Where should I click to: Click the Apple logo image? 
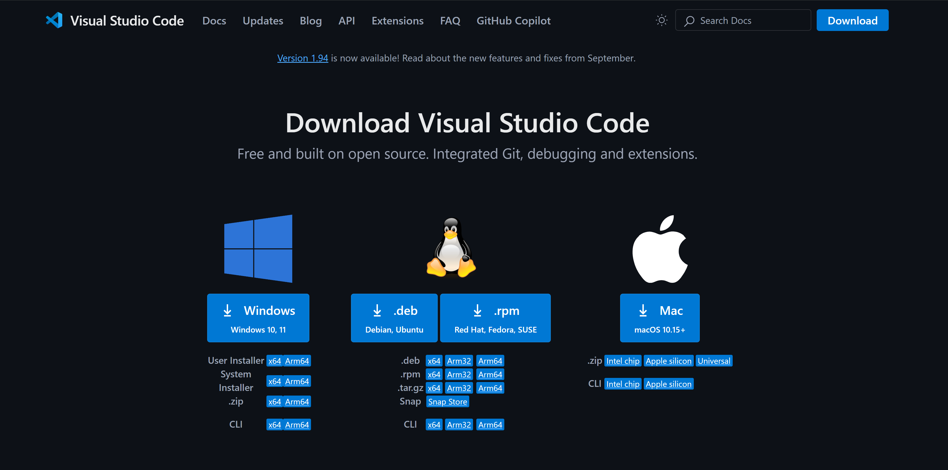(660, 249)
